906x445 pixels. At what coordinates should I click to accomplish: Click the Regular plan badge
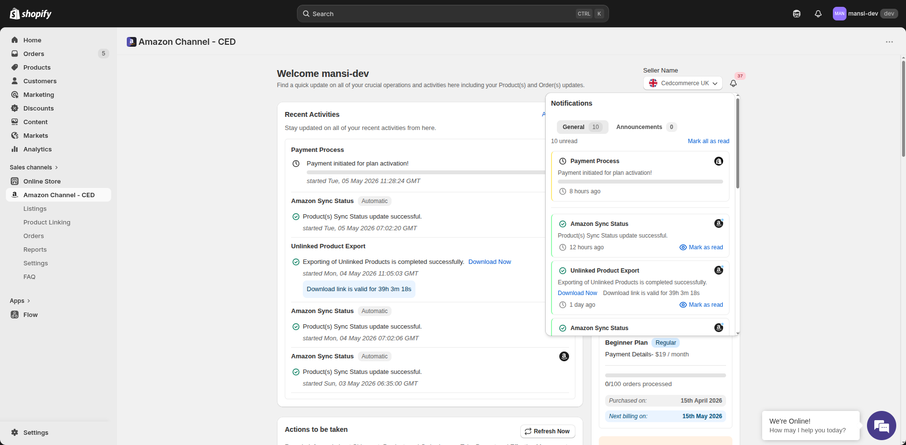click(x=666, y=343)
